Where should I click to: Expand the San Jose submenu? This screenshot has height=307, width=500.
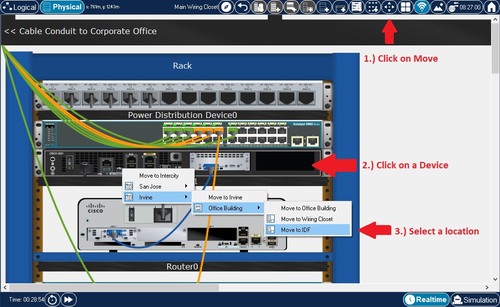click(157, 187)
